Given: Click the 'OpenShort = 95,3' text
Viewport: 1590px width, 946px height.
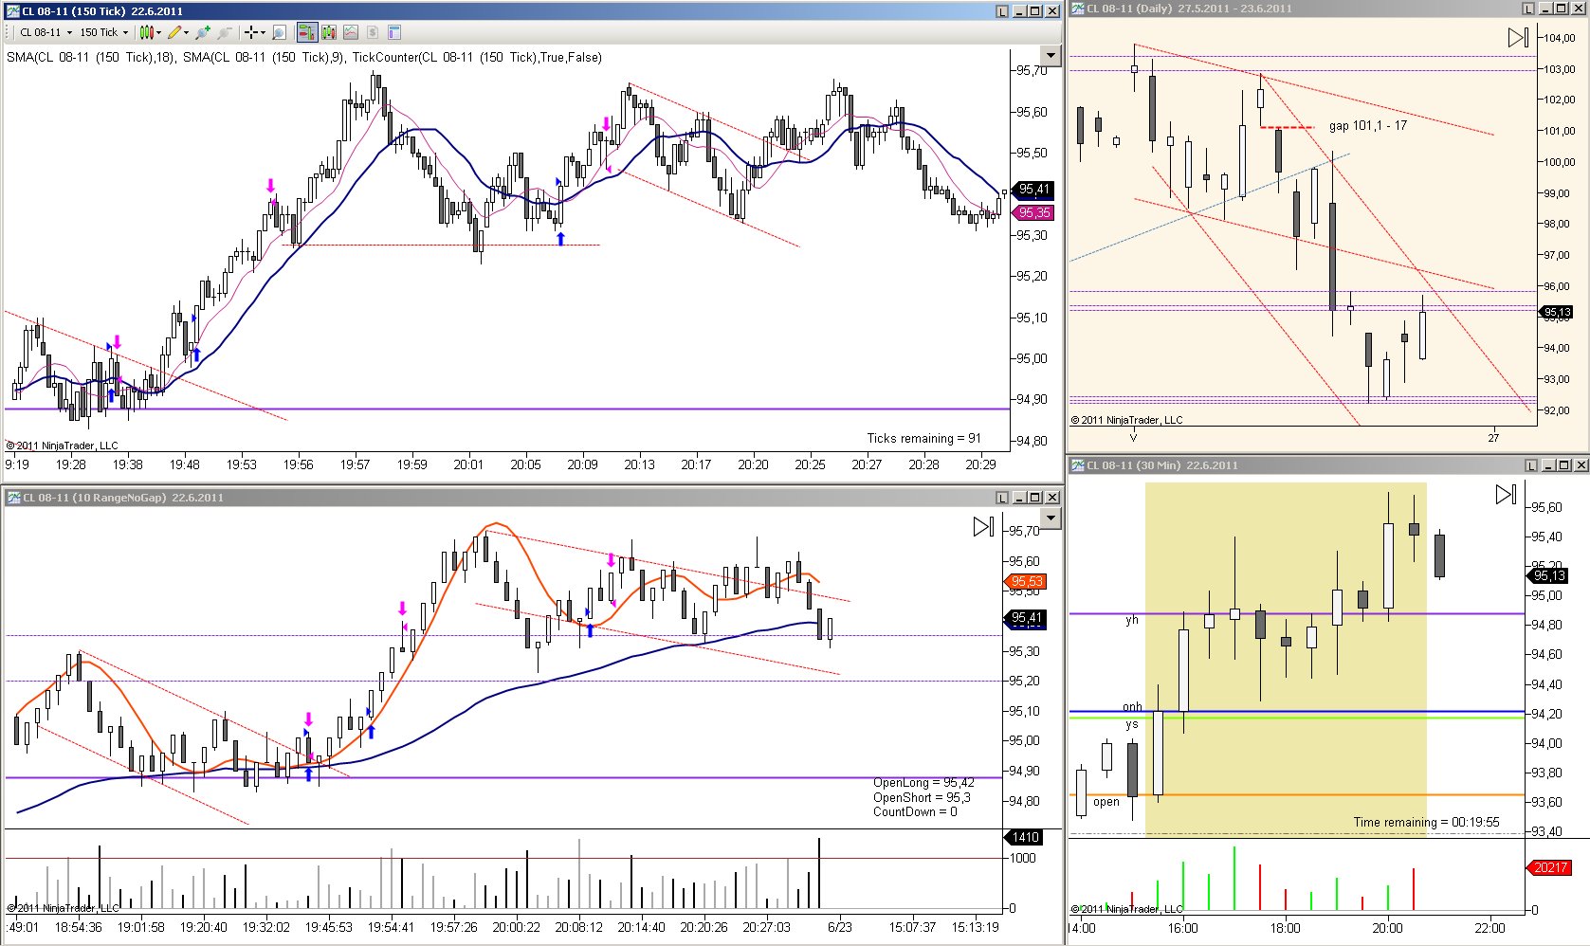Looking at the screenshot, I should point(922,797).
